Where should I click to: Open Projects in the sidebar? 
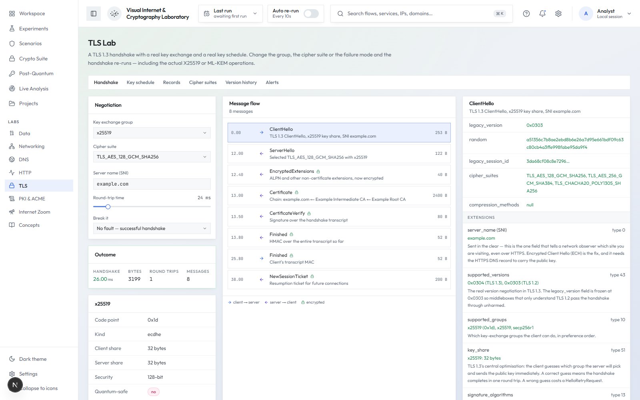click(39, 104)
